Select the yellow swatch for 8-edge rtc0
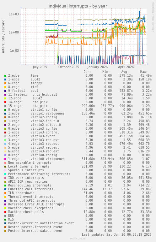The width and height of the screenshot is (156, 242). pos(5,87)
